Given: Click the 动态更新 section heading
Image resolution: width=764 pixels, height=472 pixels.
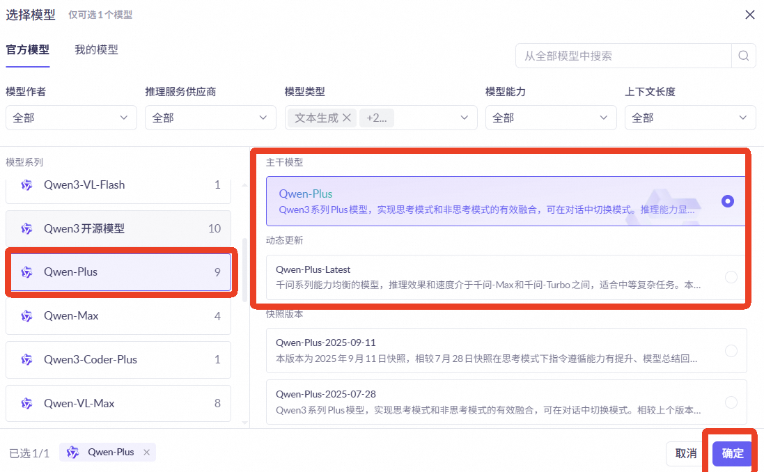Looking at the screenshot, I should pos(285,240).
